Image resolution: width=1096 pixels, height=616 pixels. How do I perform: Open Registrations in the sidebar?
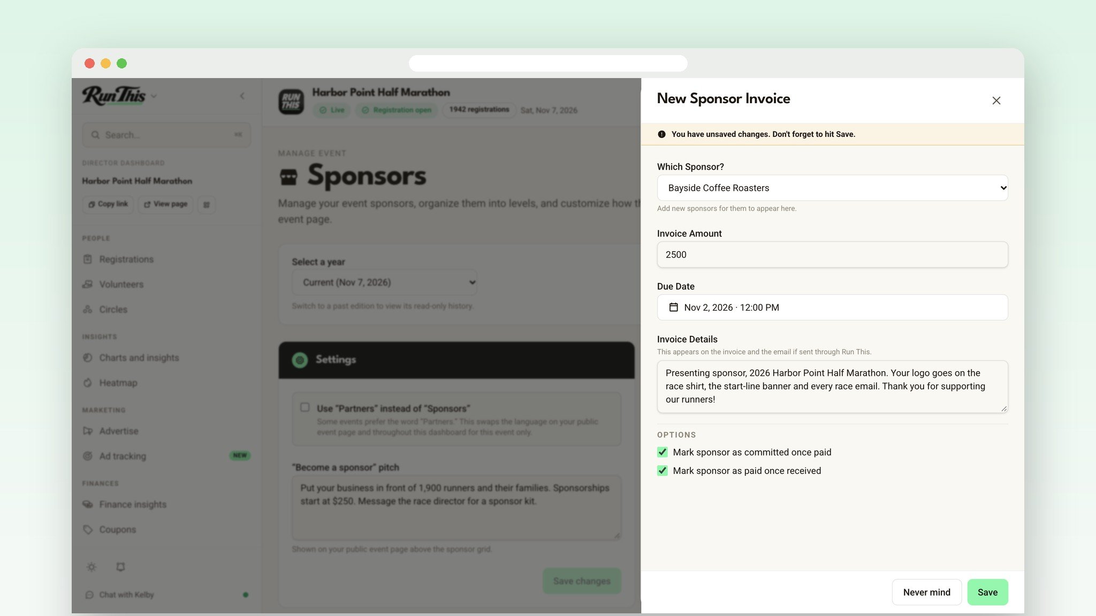click(126, 259)
